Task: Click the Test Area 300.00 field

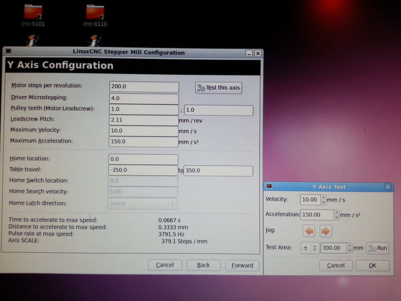Action: click(334, 248)
